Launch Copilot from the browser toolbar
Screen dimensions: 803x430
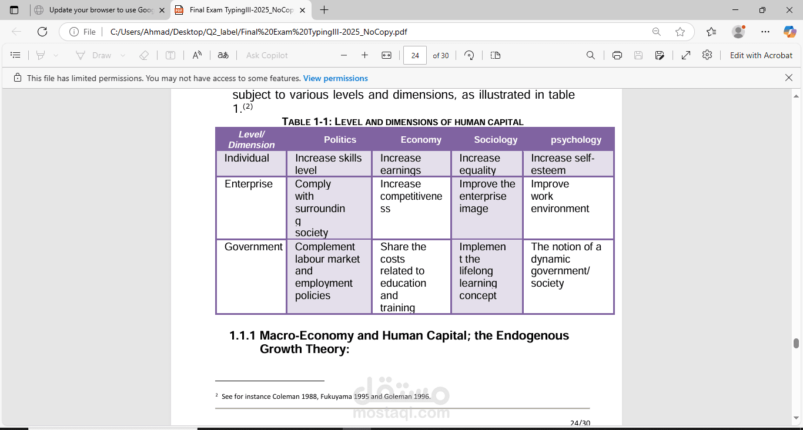(789, 32)
